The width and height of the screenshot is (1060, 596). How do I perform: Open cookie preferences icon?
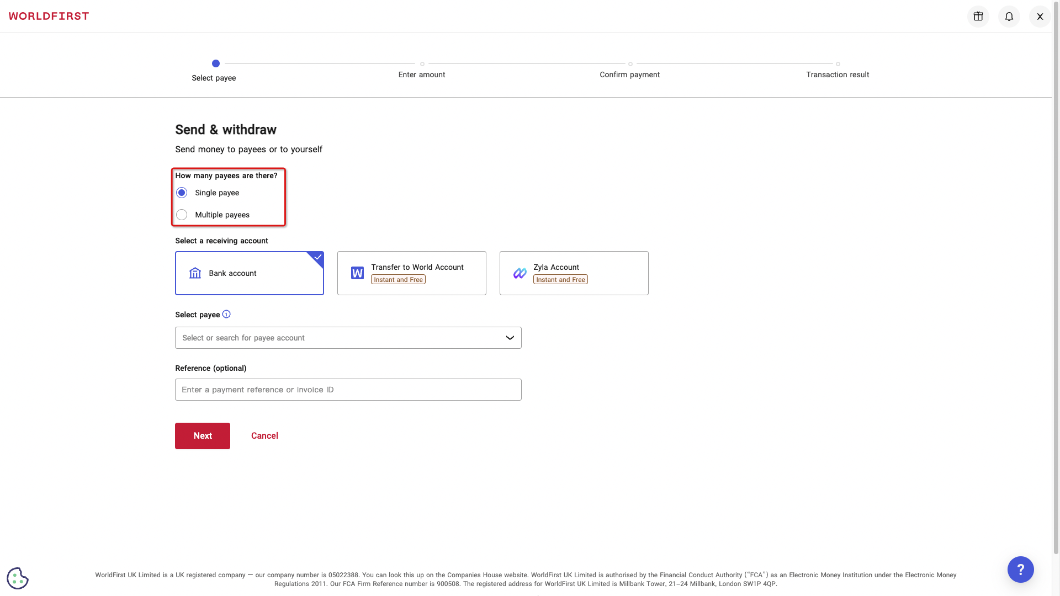point(18,578)
